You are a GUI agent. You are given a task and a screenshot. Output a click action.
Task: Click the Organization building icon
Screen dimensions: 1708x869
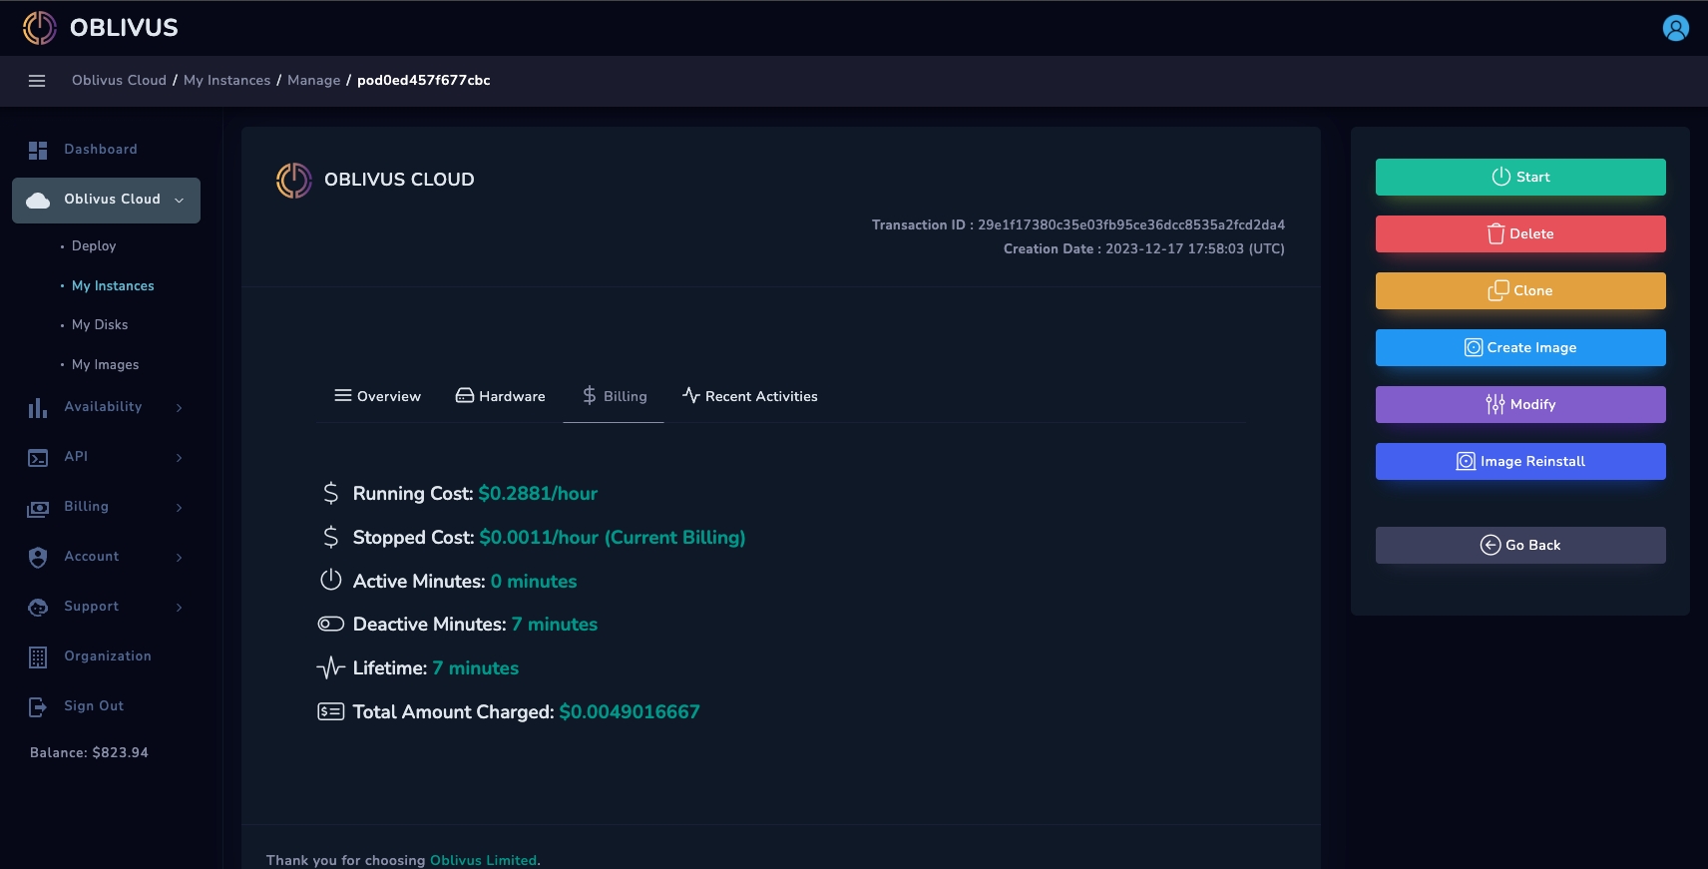(x=38, y=657)
